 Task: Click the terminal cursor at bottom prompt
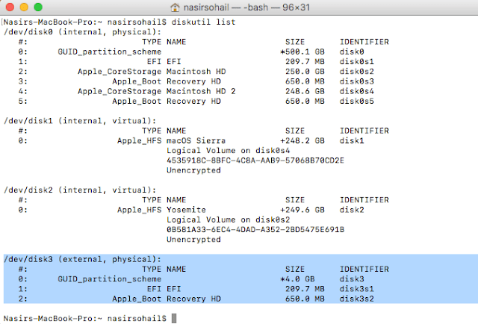[x=174, y=319]
